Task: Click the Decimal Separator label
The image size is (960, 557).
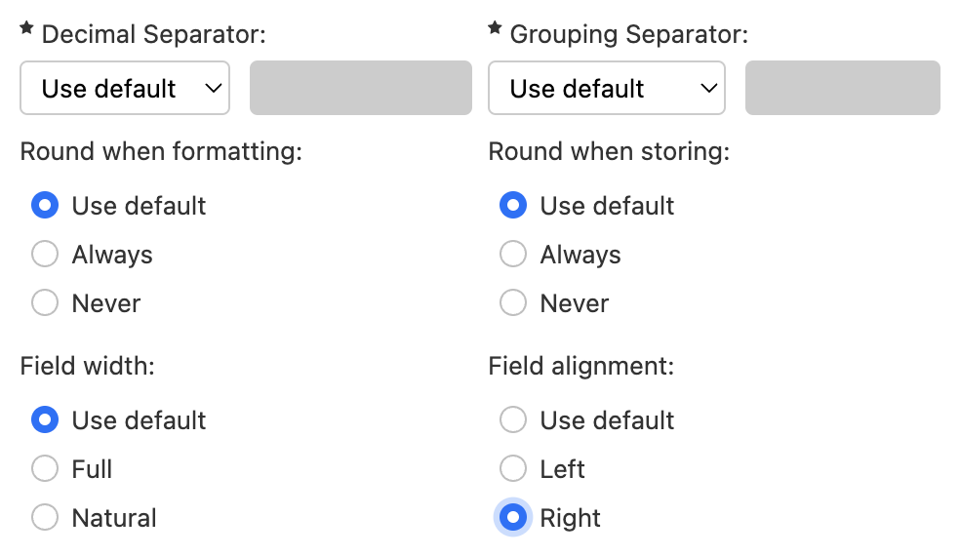Action: [x=153, y=35]
